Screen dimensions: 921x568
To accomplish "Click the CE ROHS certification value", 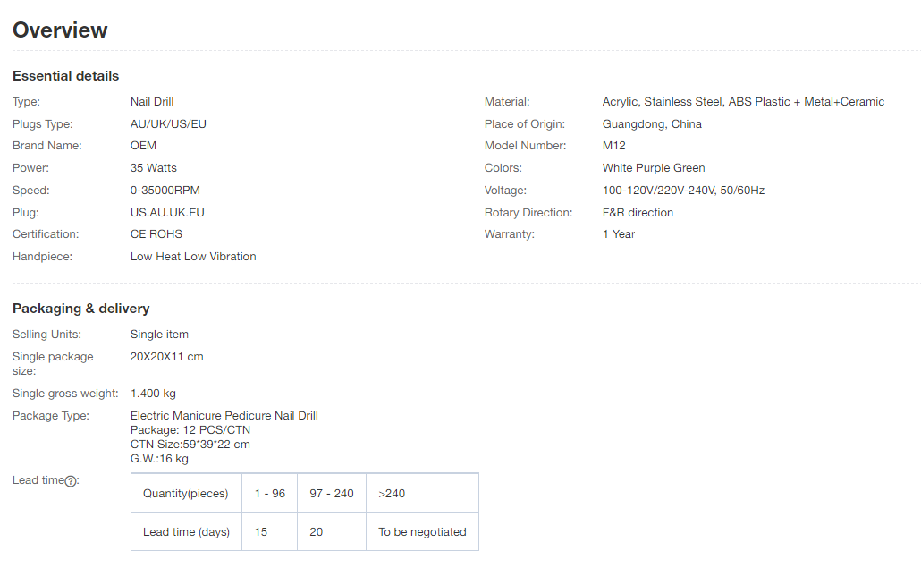I will [x=156, y=234].
